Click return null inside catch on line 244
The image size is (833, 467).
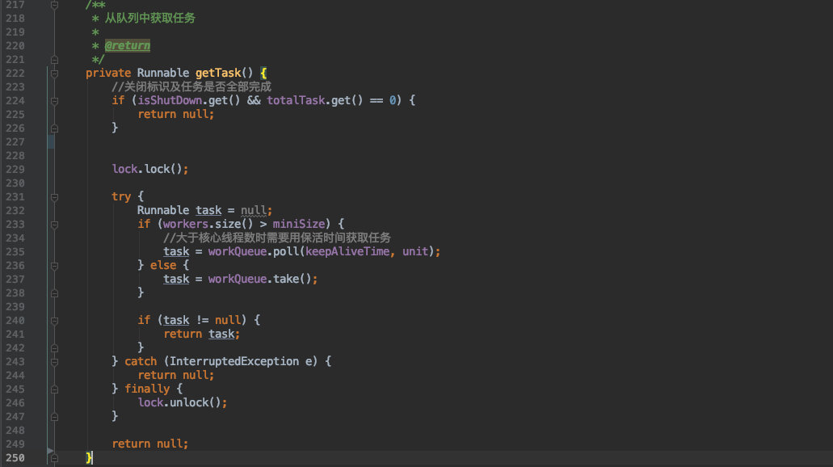176,375
